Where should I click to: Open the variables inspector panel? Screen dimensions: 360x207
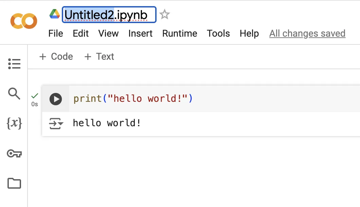(14, 124)
